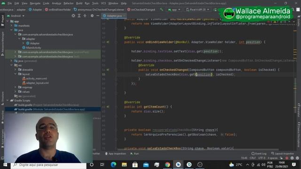Viewport: 301px width, 169px height.
Task: Click the anonymous OnCheckedChangeListener breadcrumb
Action: point(99,9)
